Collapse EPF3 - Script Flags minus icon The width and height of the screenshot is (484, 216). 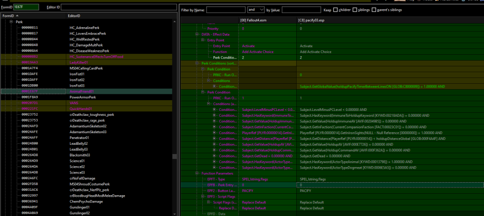point(203,197)
